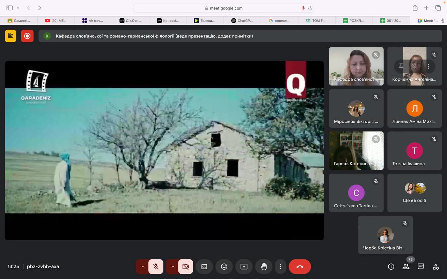Image resolution: width=447 pixels, height=279 pixels.
Task: Pin the Корчемна Ангеліна tile
Action: pyautogui.click(x=401, y=66)
